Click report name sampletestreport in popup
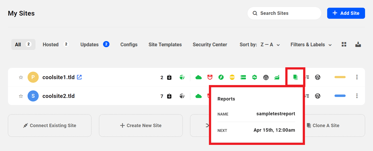 click(x=276, y=114)
